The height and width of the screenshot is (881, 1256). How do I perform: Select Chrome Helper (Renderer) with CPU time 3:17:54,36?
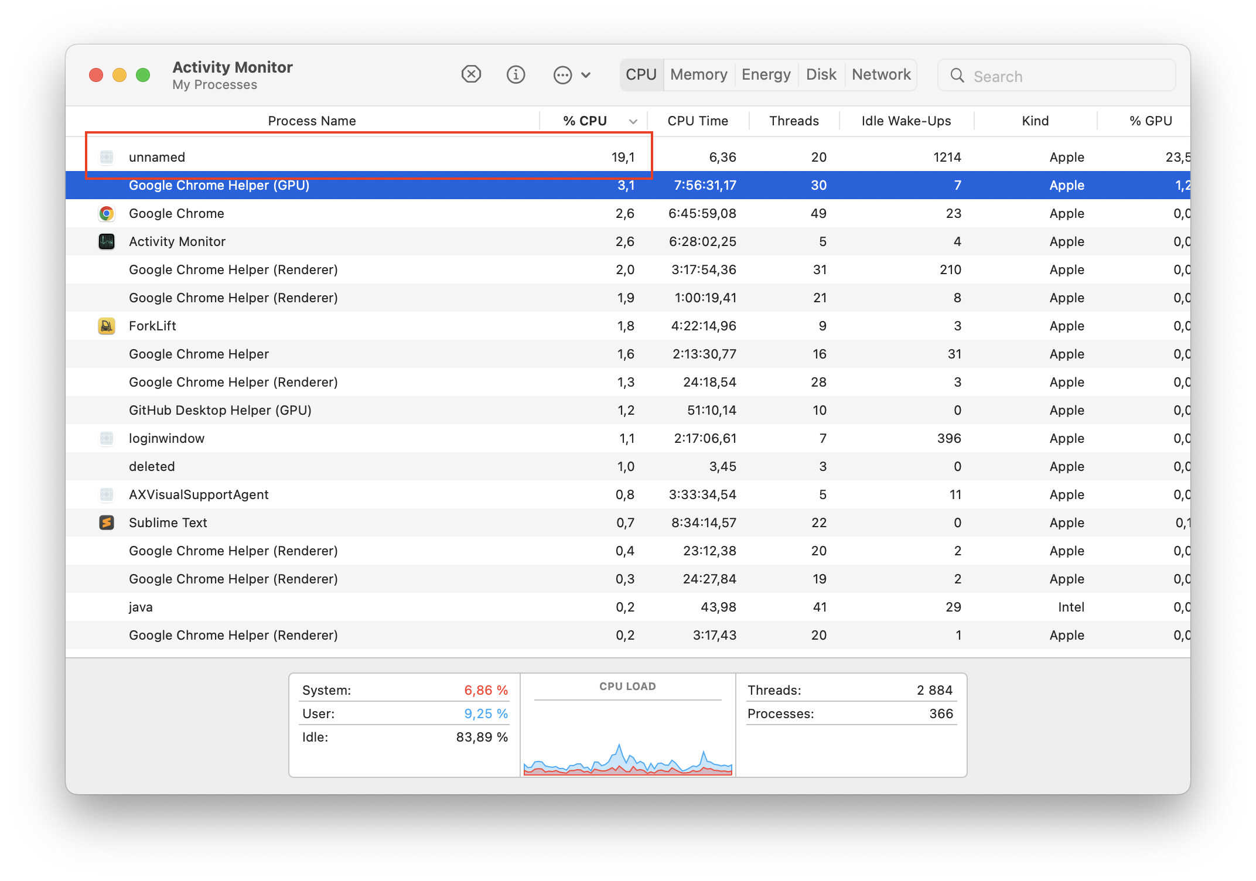(x=628, y=269)
